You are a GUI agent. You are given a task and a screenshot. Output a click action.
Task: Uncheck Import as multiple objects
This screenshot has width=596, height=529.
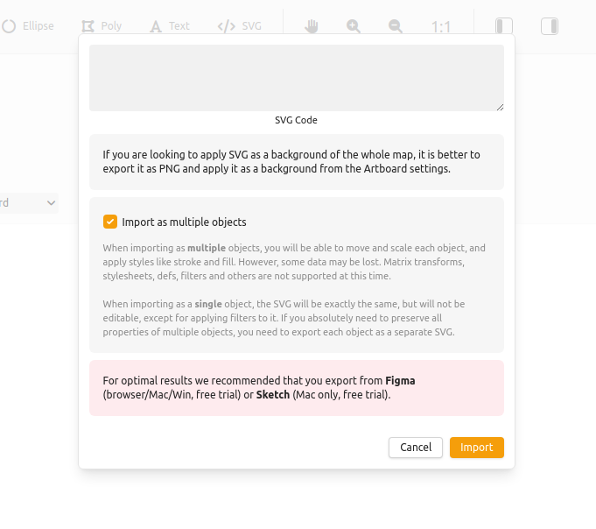pos(110,222)
